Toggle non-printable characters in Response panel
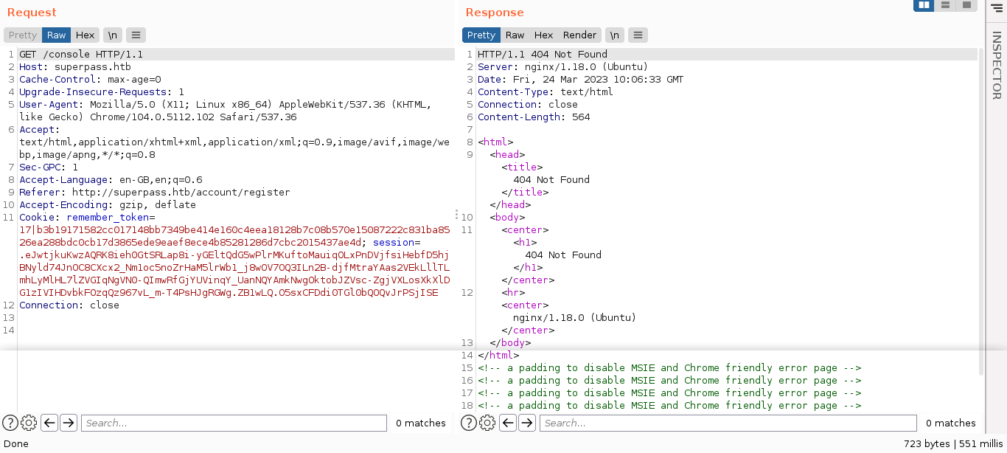This screenshot has height=453, width=1007. point(615,35)
